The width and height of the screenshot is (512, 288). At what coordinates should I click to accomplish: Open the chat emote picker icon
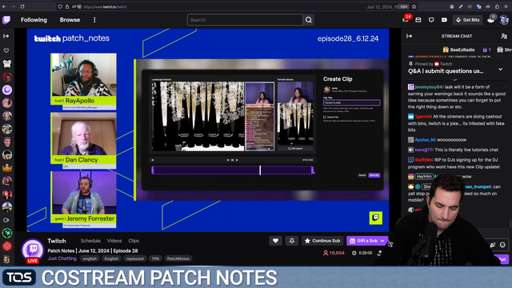(502, 245)
